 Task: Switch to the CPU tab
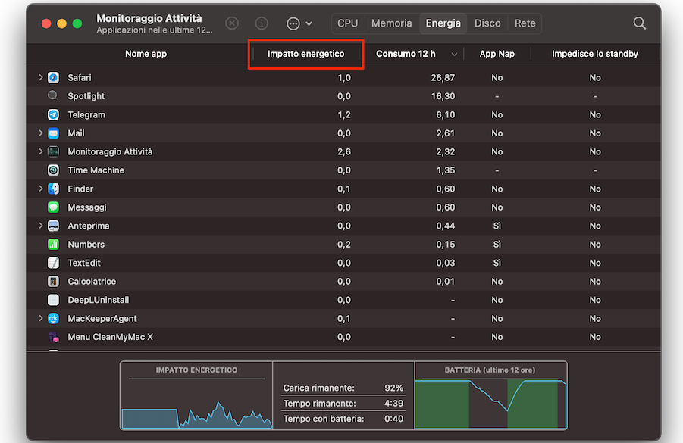(x=347, y=23)
